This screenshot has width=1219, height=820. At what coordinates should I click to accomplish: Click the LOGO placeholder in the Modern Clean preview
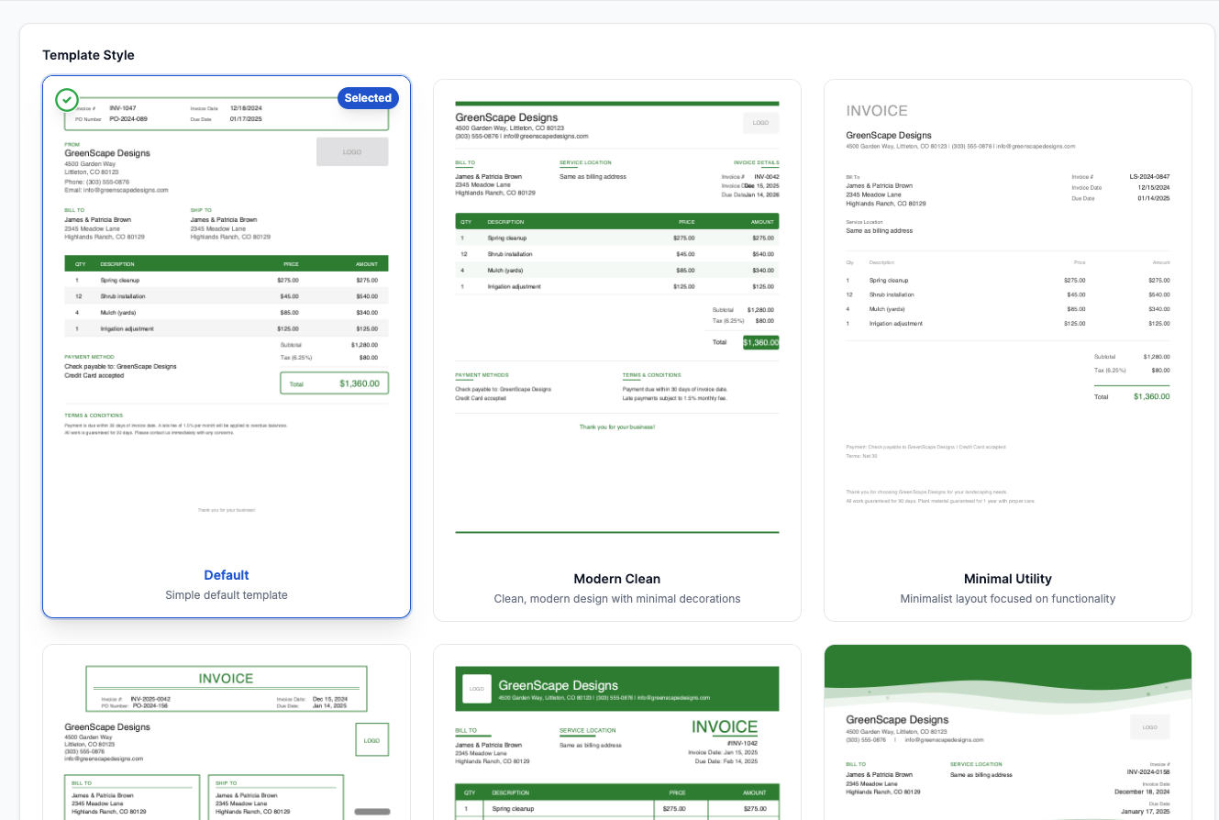(760, 122)
